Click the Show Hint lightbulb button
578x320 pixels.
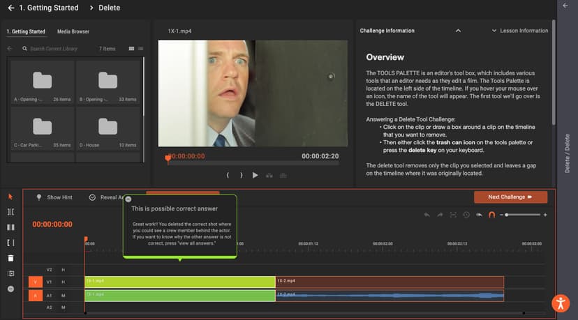(54, 197)
